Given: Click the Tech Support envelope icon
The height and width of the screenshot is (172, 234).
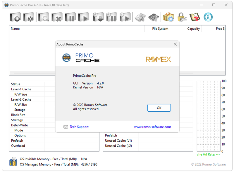Looking at the screenshot, I should click(x=66, y=127).
